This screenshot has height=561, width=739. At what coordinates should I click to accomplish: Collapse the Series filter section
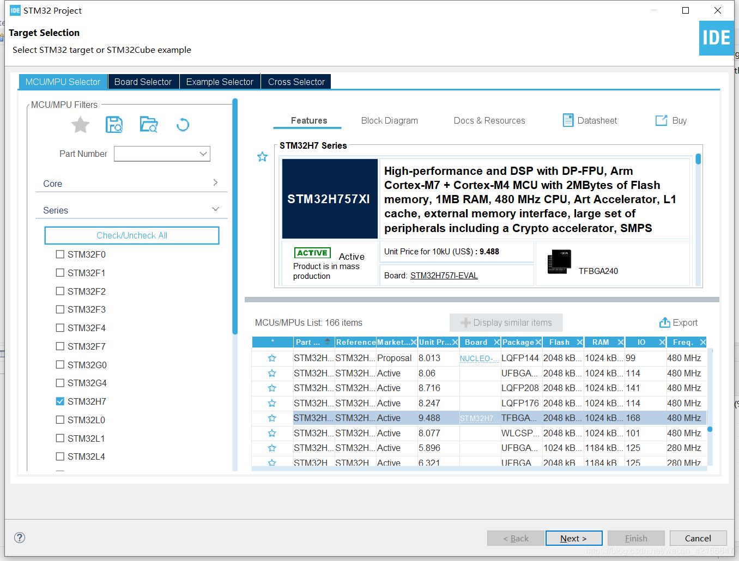pyautogui.click(x=131, y=210)
